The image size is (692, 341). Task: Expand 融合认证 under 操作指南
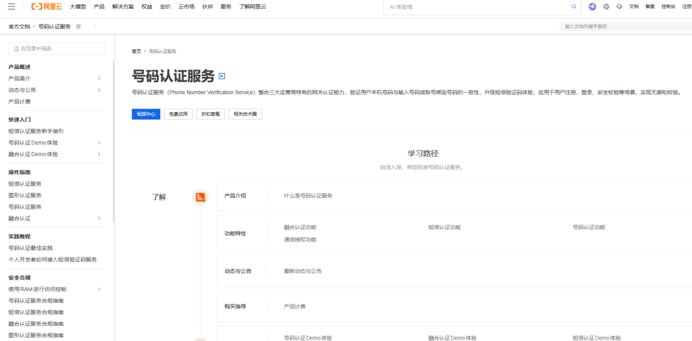tap(99, 218)
